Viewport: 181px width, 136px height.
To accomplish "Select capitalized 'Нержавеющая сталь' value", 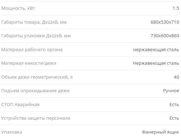I will [x=156, y=63].
